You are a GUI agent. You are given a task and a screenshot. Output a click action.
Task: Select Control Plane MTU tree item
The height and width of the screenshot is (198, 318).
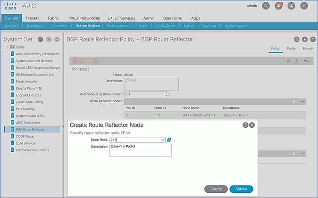pos(29,88)
